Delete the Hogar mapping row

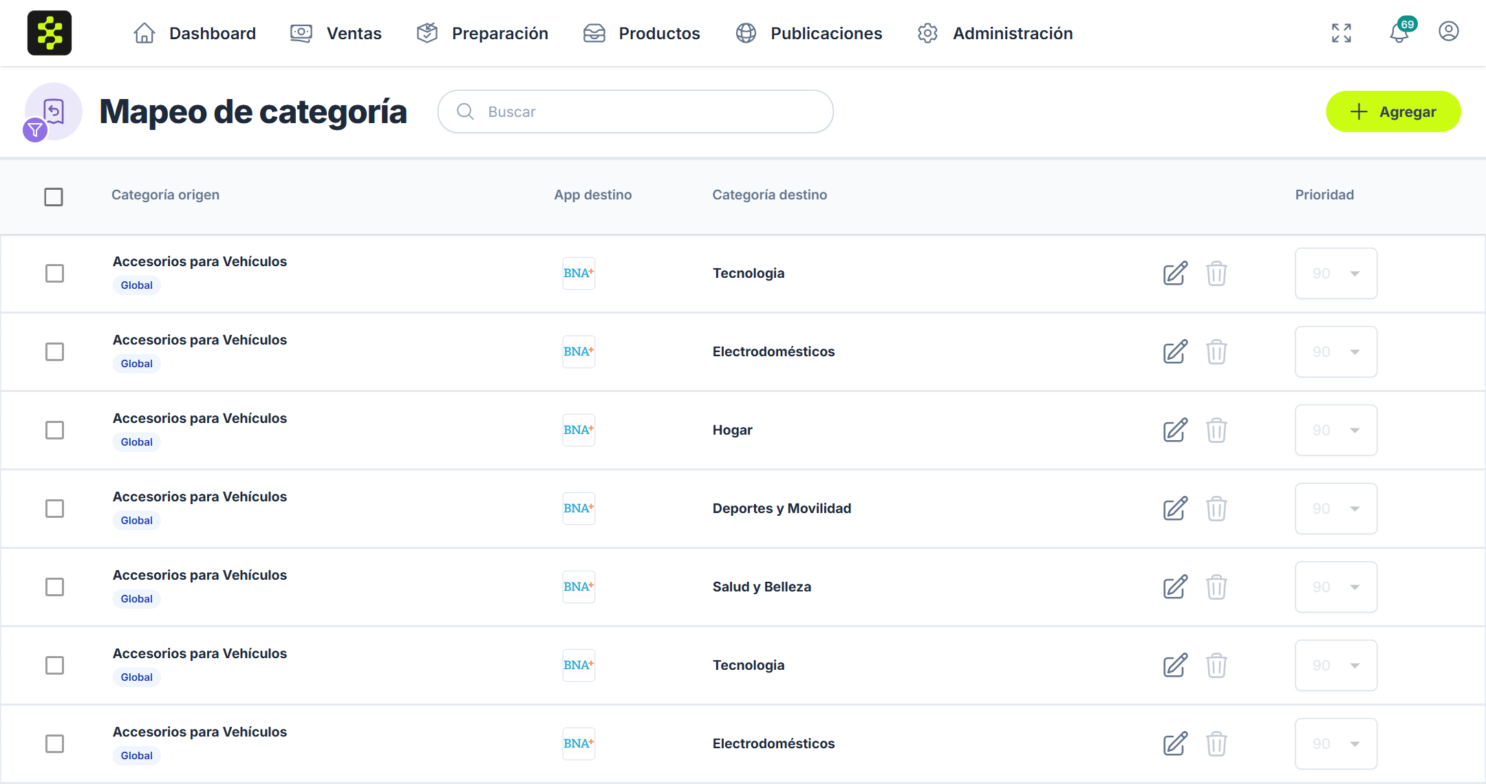pyautogui.click(x=1216, y=430)
